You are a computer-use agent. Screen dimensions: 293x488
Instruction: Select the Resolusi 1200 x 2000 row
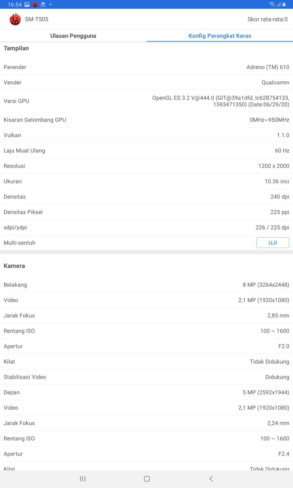coord(146,166)
